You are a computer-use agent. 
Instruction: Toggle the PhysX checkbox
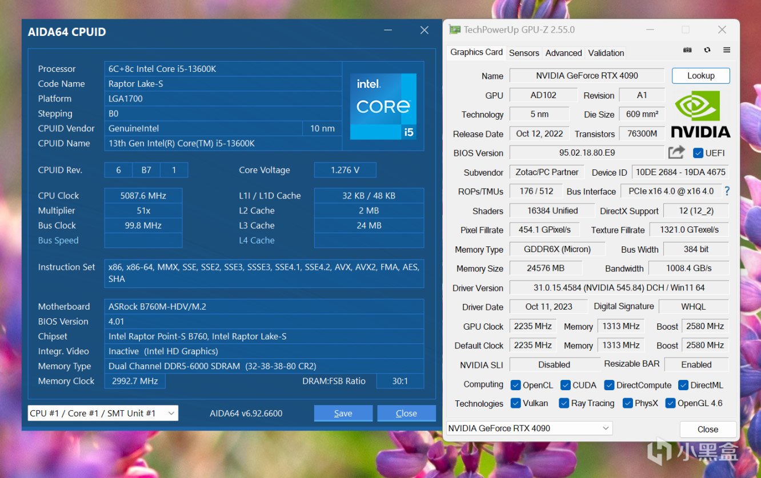tap(628, 403)
